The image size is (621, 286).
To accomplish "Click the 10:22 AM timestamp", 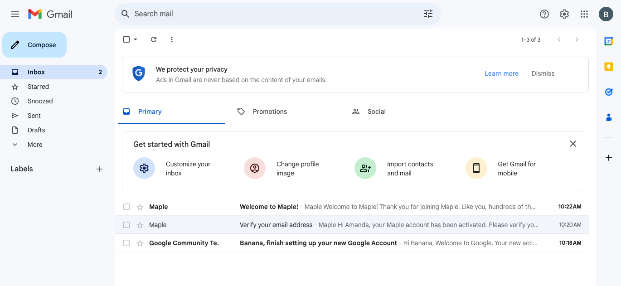I will tap(570, 207).
